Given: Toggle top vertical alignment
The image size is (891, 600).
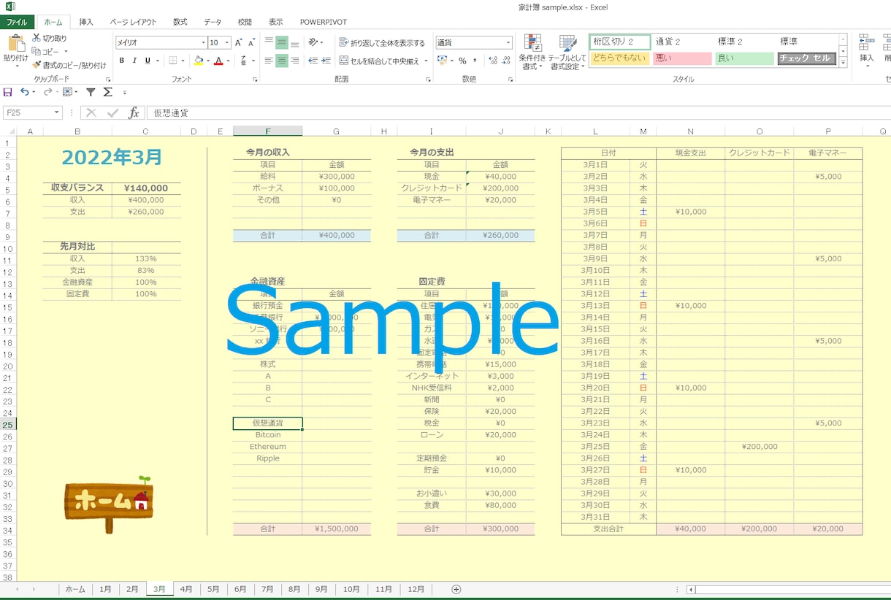Looking at the screenshot, I should 269,42.
